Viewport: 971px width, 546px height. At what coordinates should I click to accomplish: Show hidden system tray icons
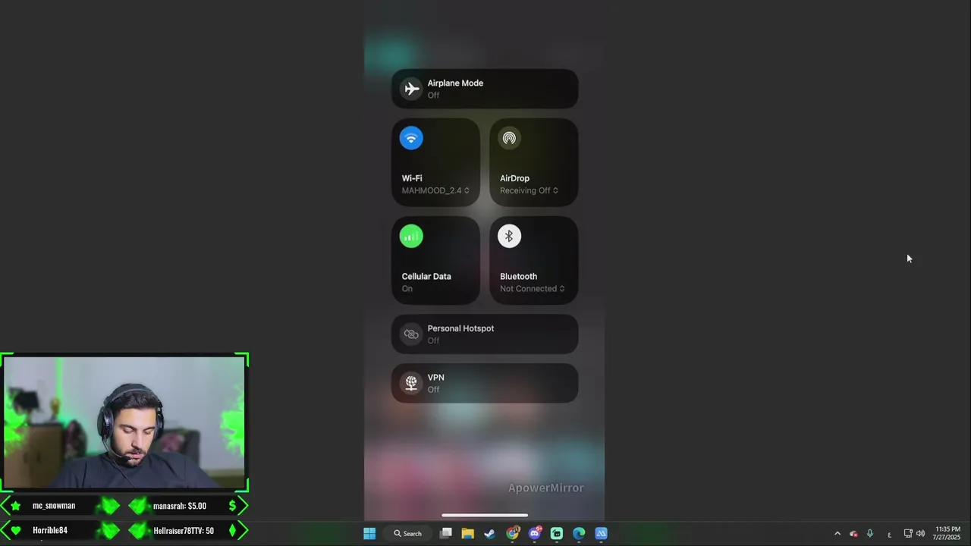[x=837, y=533]
